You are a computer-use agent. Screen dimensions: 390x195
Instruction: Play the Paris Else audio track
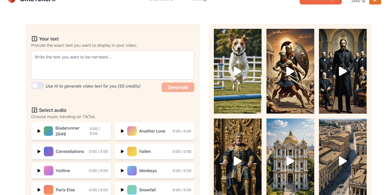[x=39, y=190]
